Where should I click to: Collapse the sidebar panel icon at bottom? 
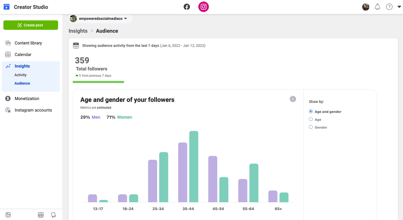tap(8, 215)
